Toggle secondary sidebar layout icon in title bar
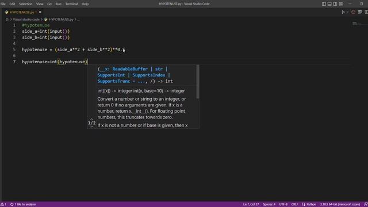The width and height of the screenshot is (368, 207). tap(335, 4)
